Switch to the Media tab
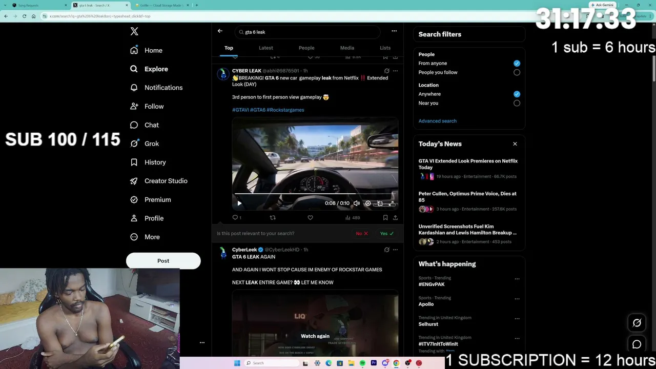Image resolution: width=656 pixels, height=369 pixels. pos(347,48)
